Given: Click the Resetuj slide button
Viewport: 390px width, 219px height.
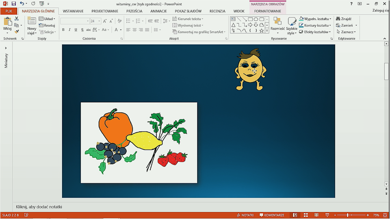Looking at the screenshot, I should point(47,25).
